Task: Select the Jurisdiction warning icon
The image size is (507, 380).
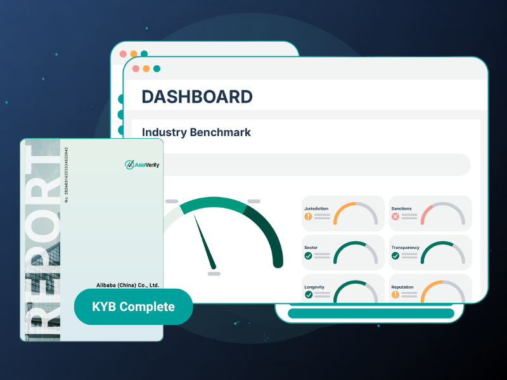Action: coord(308,217)
